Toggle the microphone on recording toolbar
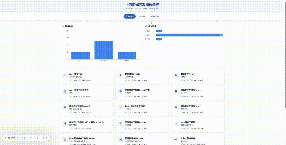286x145 pixels. click(43, 138)
